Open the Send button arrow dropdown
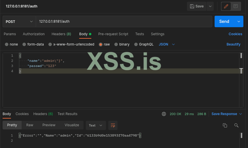Screen dimensions: 248x148 [238, 21]
